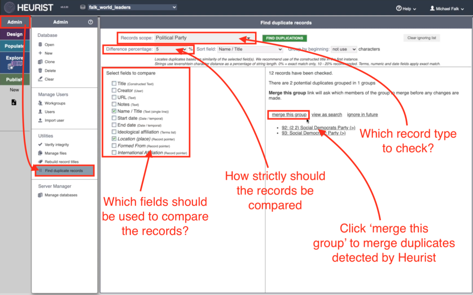473x295 pixels.
Task: Tick the Start date checkbox
Action: 114,118
